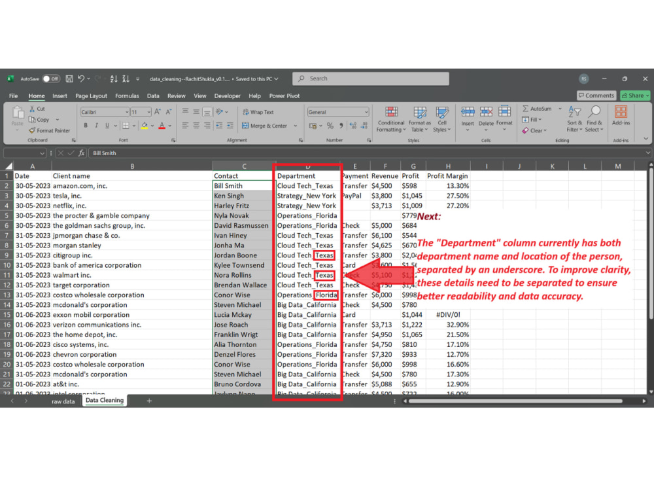This screenshot has width=654, height=491.
Task: Toggle Top Align vertical alignment
Action: [x=185, y=112]
